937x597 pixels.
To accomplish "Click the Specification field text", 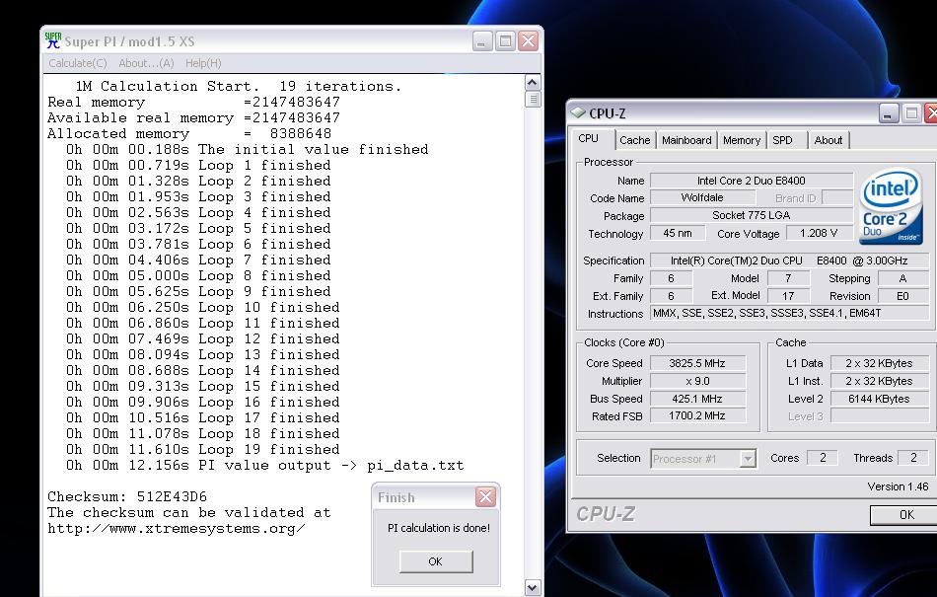I will pos(789,261).
